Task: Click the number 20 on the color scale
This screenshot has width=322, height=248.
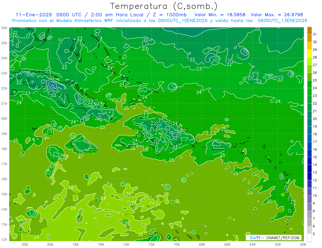Action: (x=315, y=119)
